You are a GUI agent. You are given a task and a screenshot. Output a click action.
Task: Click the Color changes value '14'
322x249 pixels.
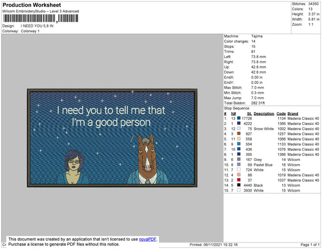click(253, 41)
